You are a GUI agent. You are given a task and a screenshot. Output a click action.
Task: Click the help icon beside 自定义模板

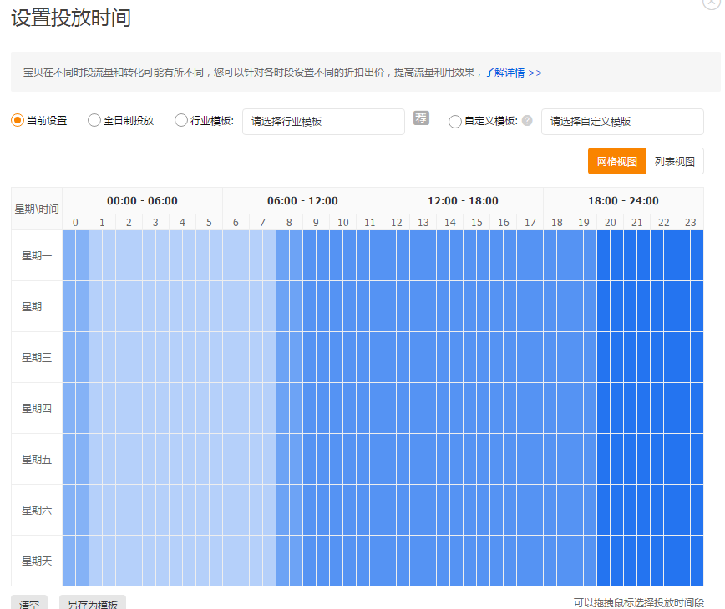tap(527, 121)
